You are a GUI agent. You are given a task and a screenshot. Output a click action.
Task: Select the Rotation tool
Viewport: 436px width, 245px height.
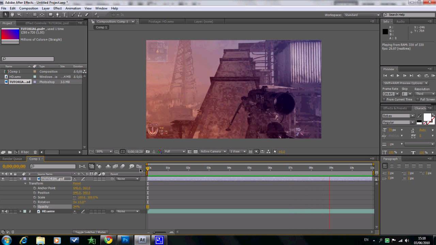pos(28,15)
